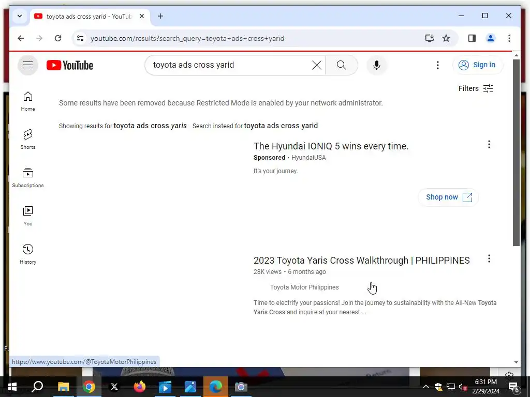Open the YouTube guide hamburger menu

[x=28, y=65]
